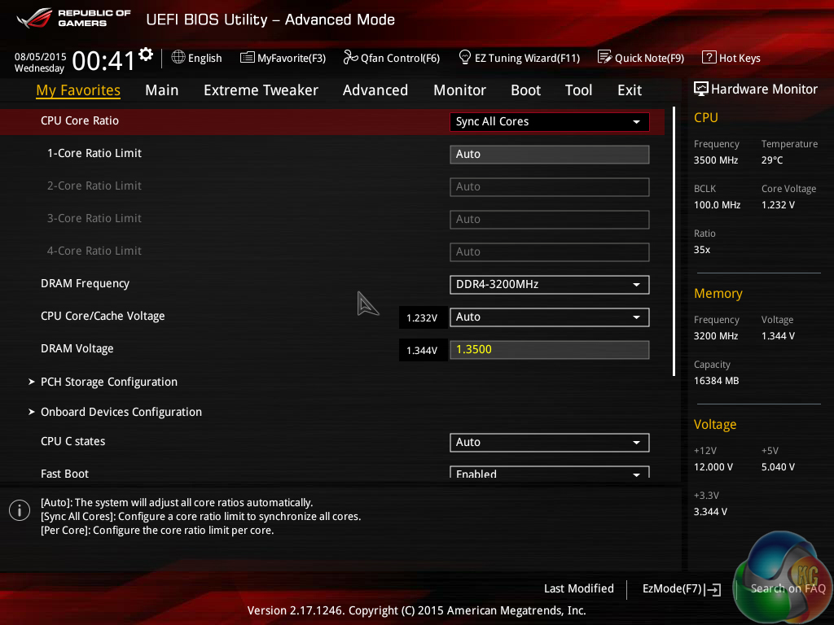The image size is (834, 625).
Task: Select the DRAM Voltage label
Action: (77, 348)
